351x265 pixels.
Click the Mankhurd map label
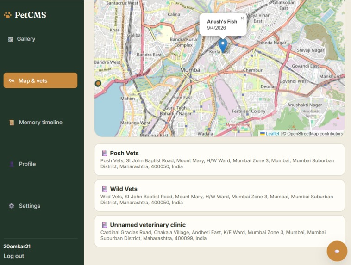point(330,76)
